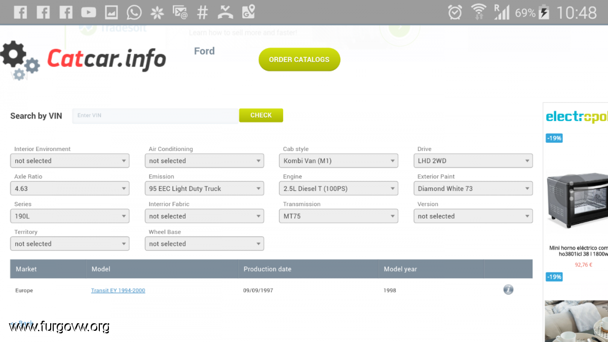Open Transit EY 1994-2000 link
This screenshot has width=608, height=342.
pos(118,290)
